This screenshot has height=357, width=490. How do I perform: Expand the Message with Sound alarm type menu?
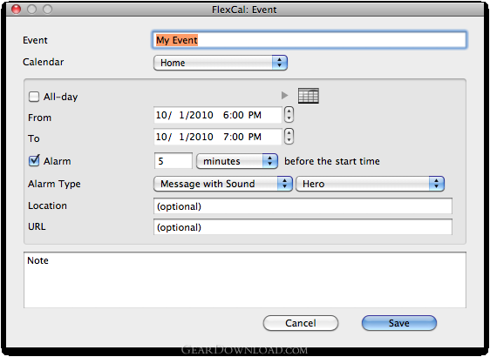223,184
